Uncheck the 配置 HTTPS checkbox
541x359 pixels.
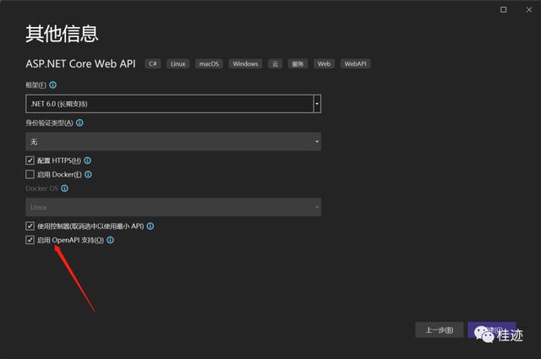click(30, 160)
